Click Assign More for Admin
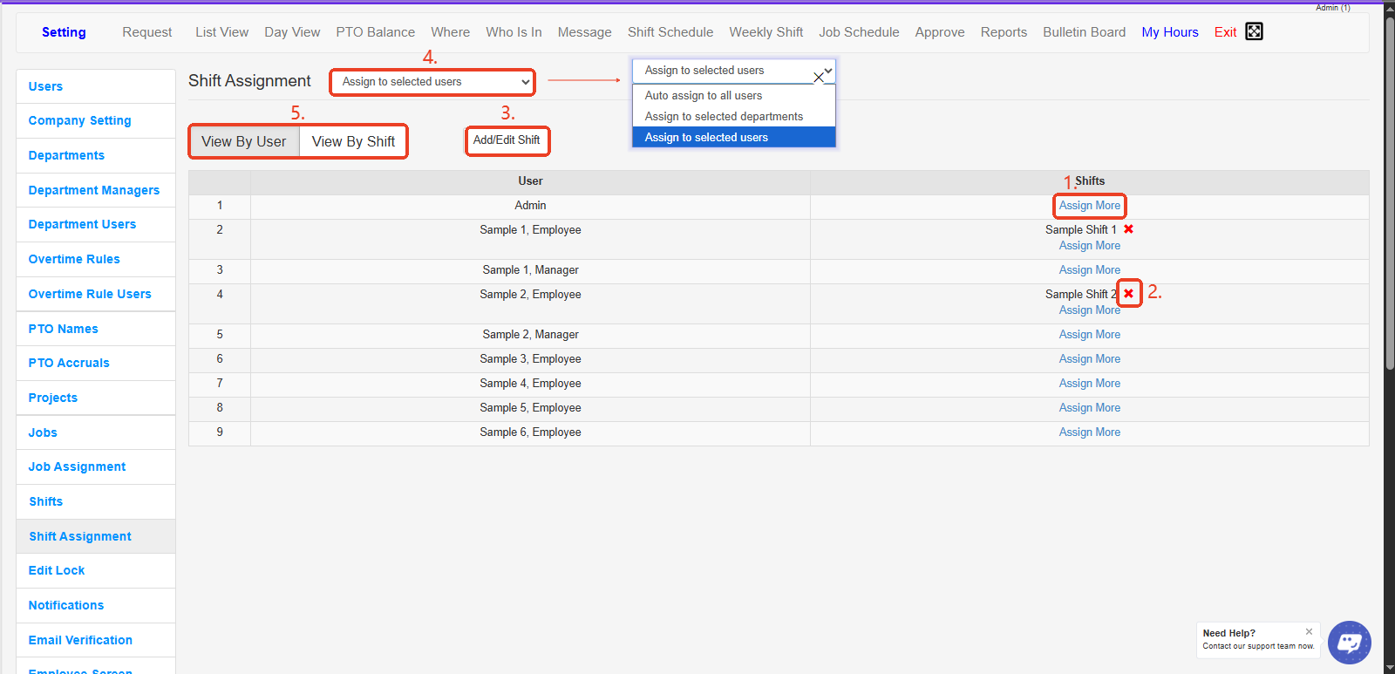Screen dimensions: 1395x674 point(1089,206)
